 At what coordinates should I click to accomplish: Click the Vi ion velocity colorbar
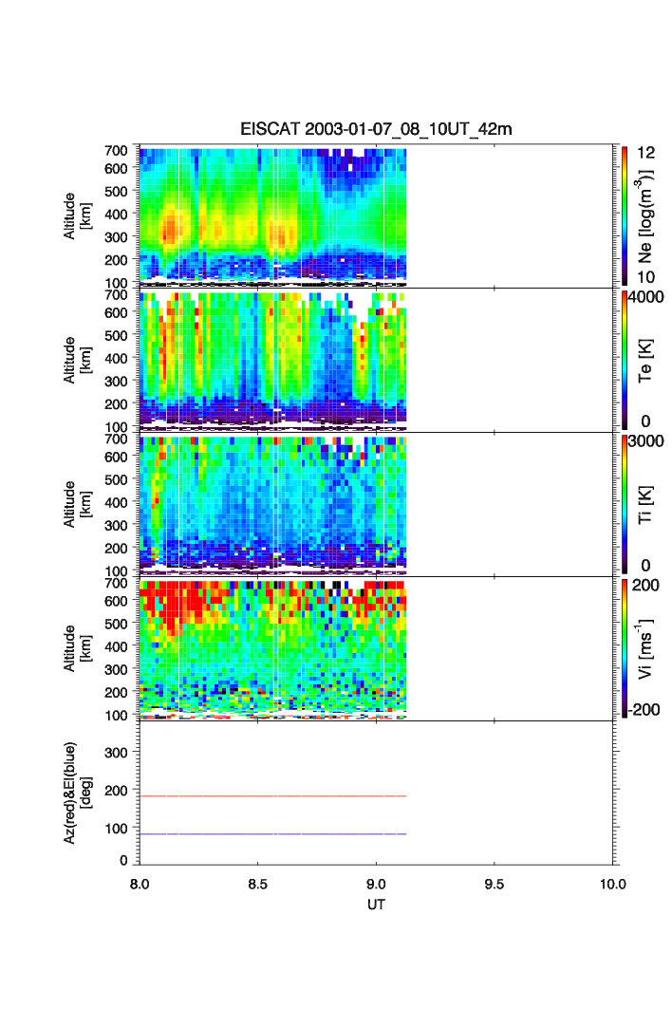(624, 647)
